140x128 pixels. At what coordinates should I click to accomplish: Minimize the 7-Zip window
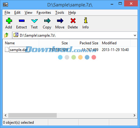(x=112, y=4)
